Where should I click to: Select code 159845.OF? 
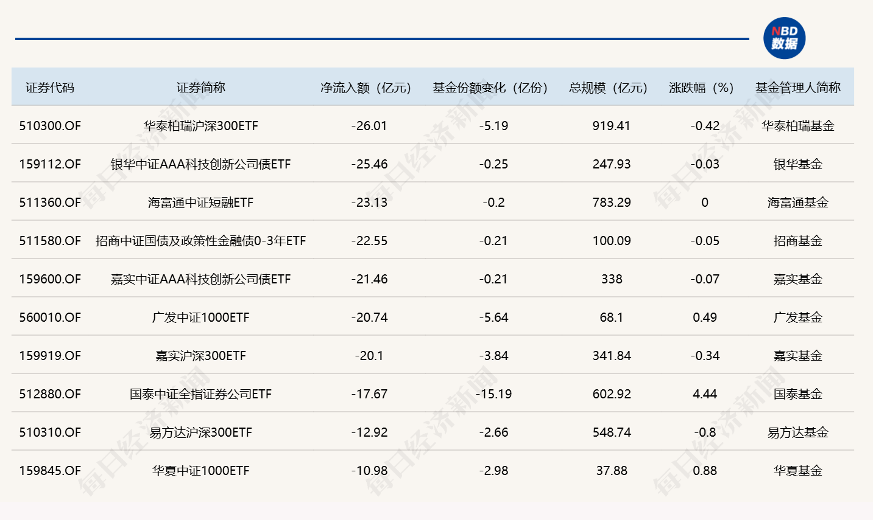pos(50,471)
